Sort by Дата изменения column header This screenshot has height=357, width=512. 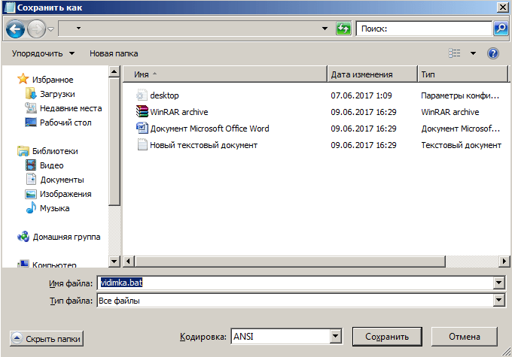(x=372, y=74)
